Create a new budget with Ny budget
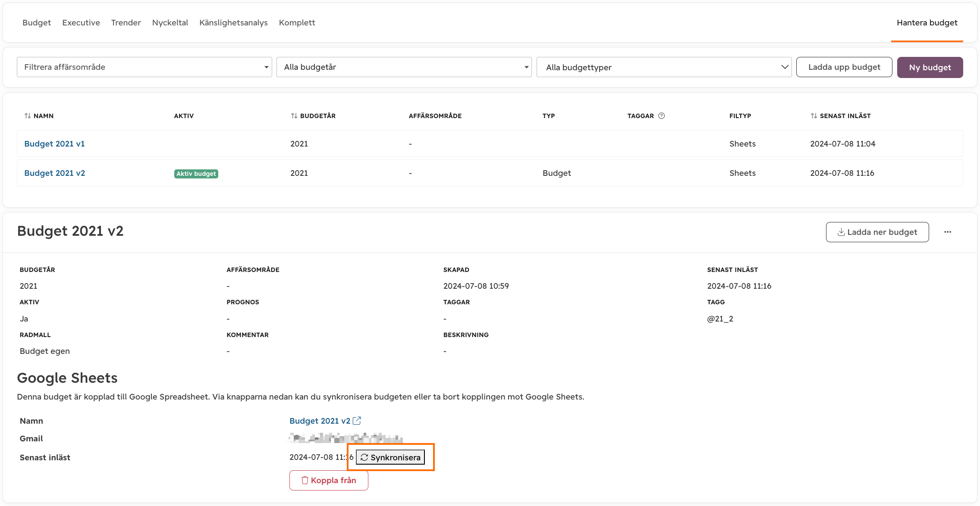 pyautogui.click(x=930, y=67)
